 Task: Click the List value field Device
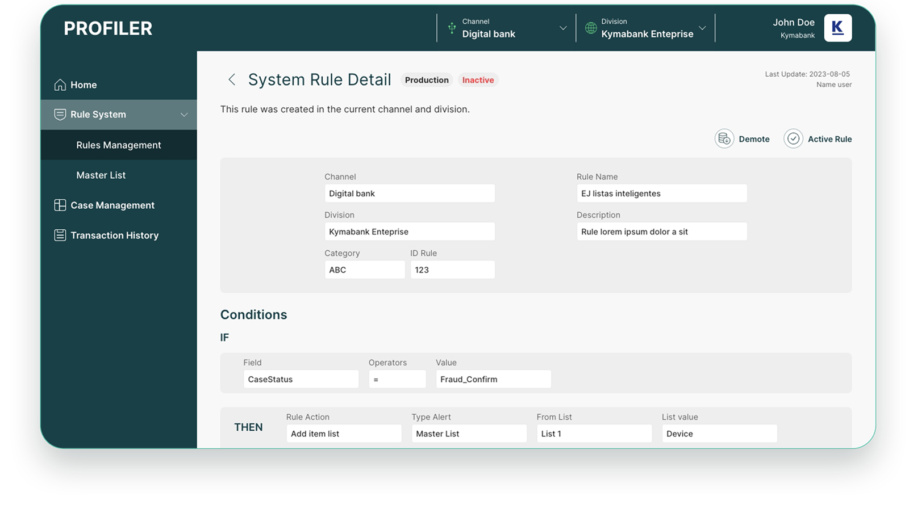coord(719,434)
